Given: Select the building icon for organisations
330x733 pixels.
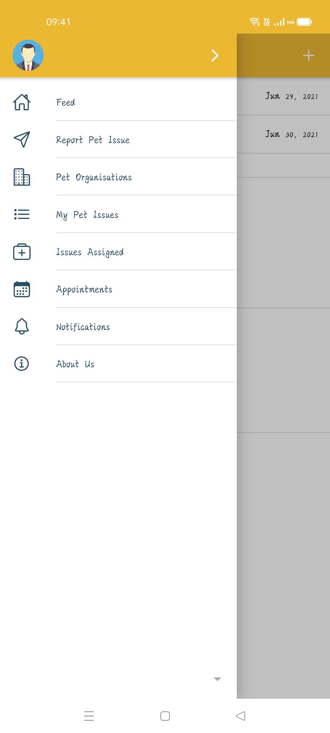Looking at the screenshot, I should 22,177.
